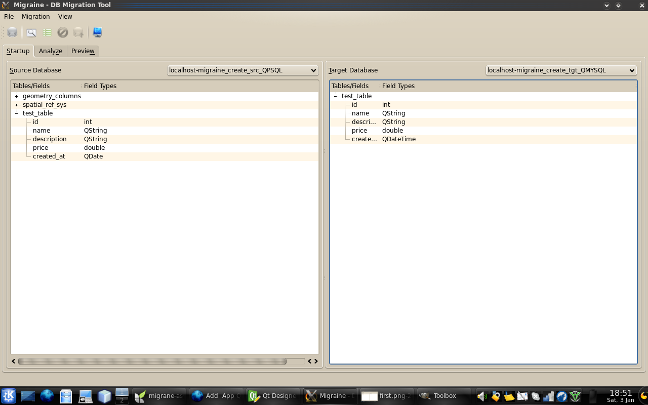Click the grey circle with X tray icon

coord(536,396)
